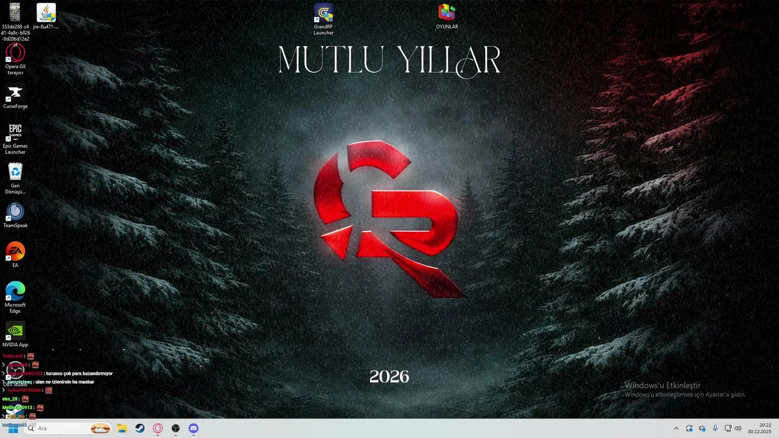Select the Geri Dönüşüm recycle bin icon
Image resolution: width=779 pixels, height=438 pixels.
[x=15, y=179]
